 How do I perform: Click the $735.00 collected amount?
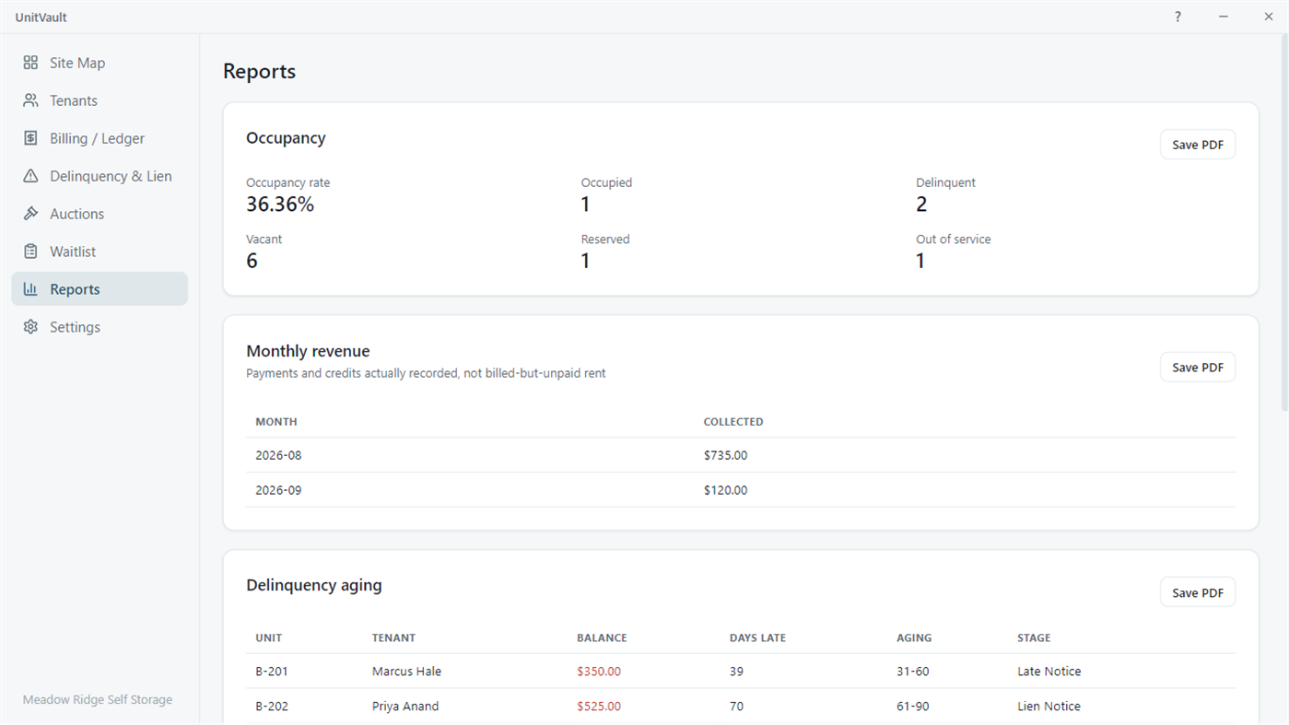(x=725, y=455)
